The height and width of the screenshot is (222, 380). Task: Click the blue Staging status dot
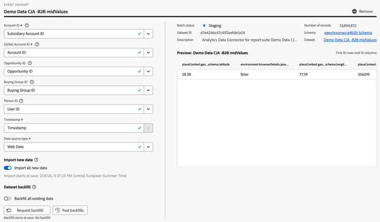point(204,25)
